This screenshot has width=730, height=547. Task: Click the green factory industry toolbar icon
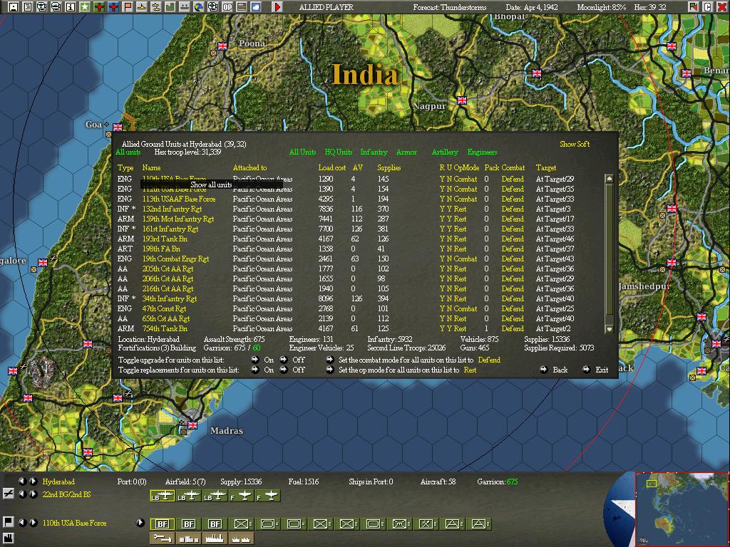click(x=170, y=6)
